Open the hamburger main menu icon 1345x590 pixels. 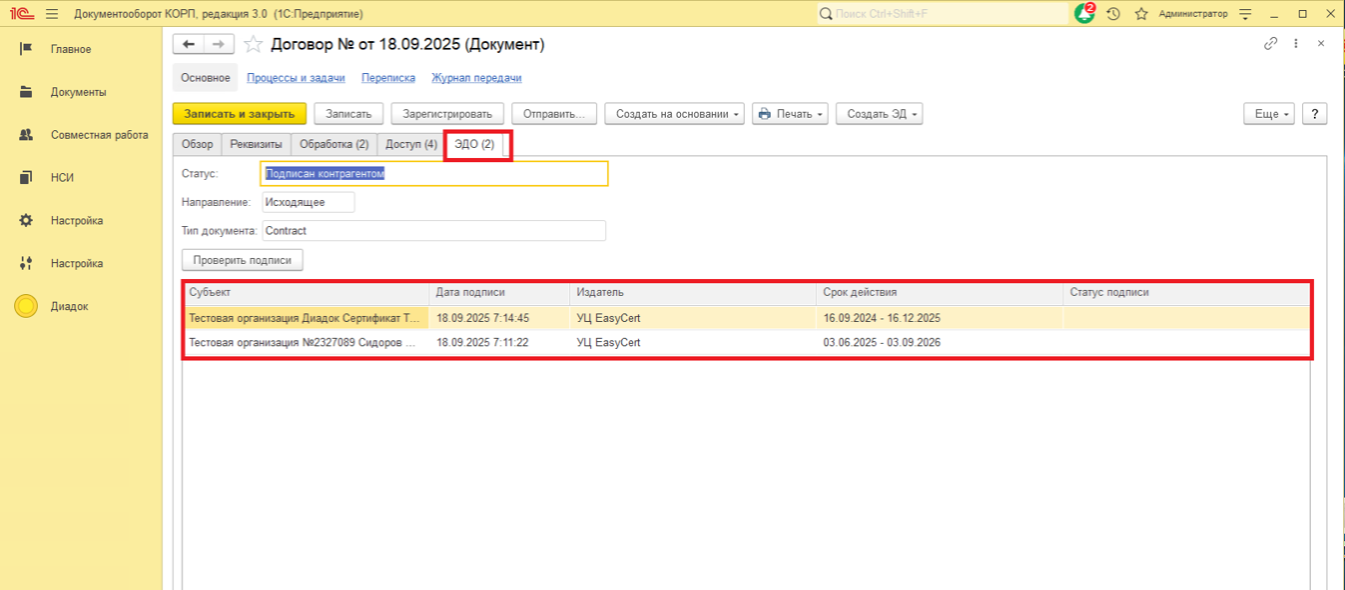[x=52, y=13]
